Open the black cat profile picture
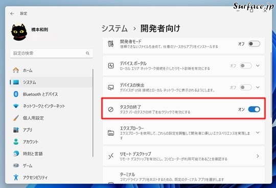 pyautogui.click(x=19, y=32)
